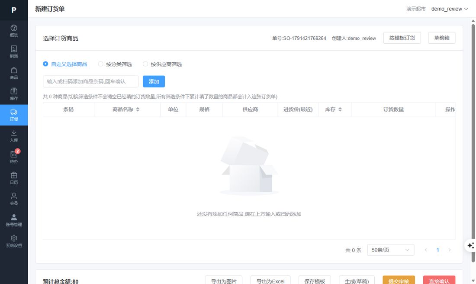Click order number SO-1791421769264 text
This screenshot has width=476, height=284.
305,38
